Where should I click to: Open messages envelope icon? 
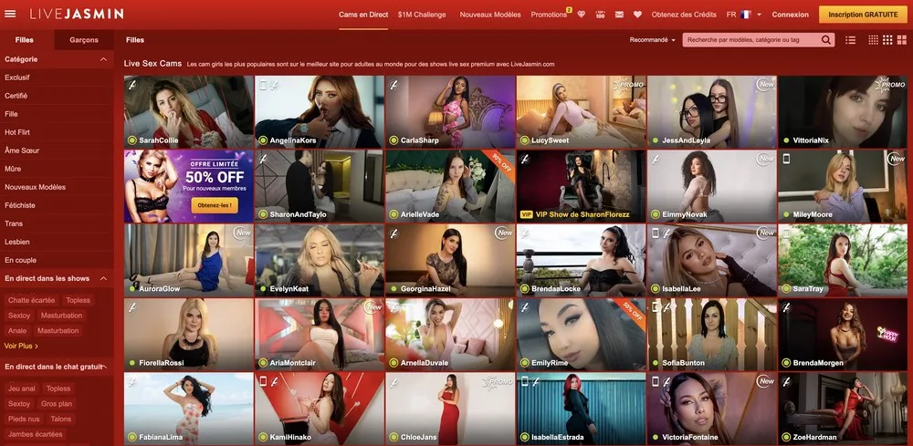619,15
